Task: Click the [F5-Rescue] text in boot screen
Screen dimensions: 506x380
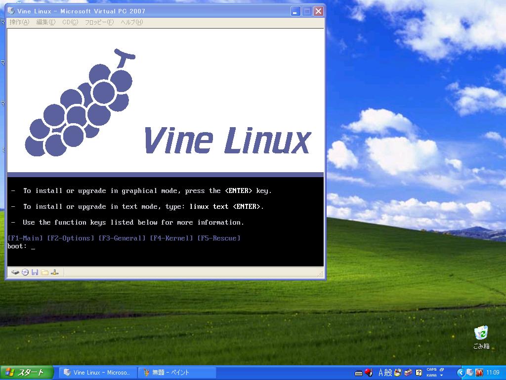Action: 219,238
